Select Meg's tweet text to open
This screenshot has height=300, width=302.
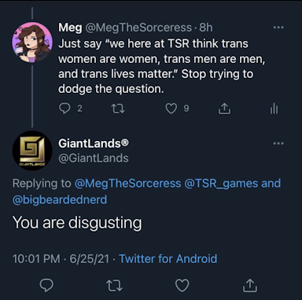tap(162, 66)
